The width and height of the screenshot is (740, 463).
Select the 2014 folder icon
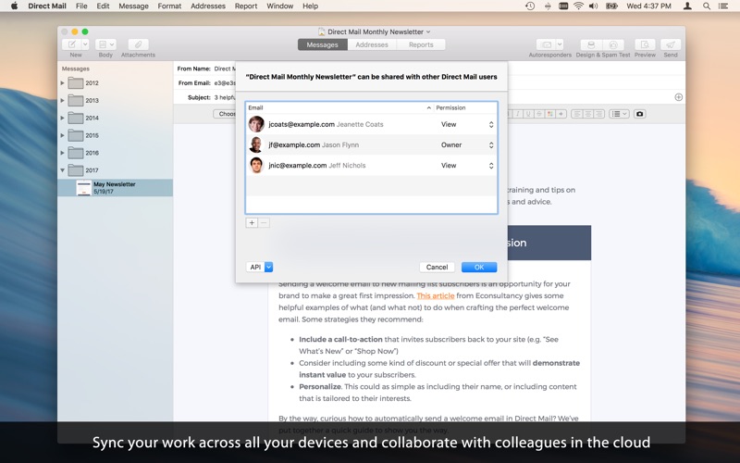coord(76,118)
